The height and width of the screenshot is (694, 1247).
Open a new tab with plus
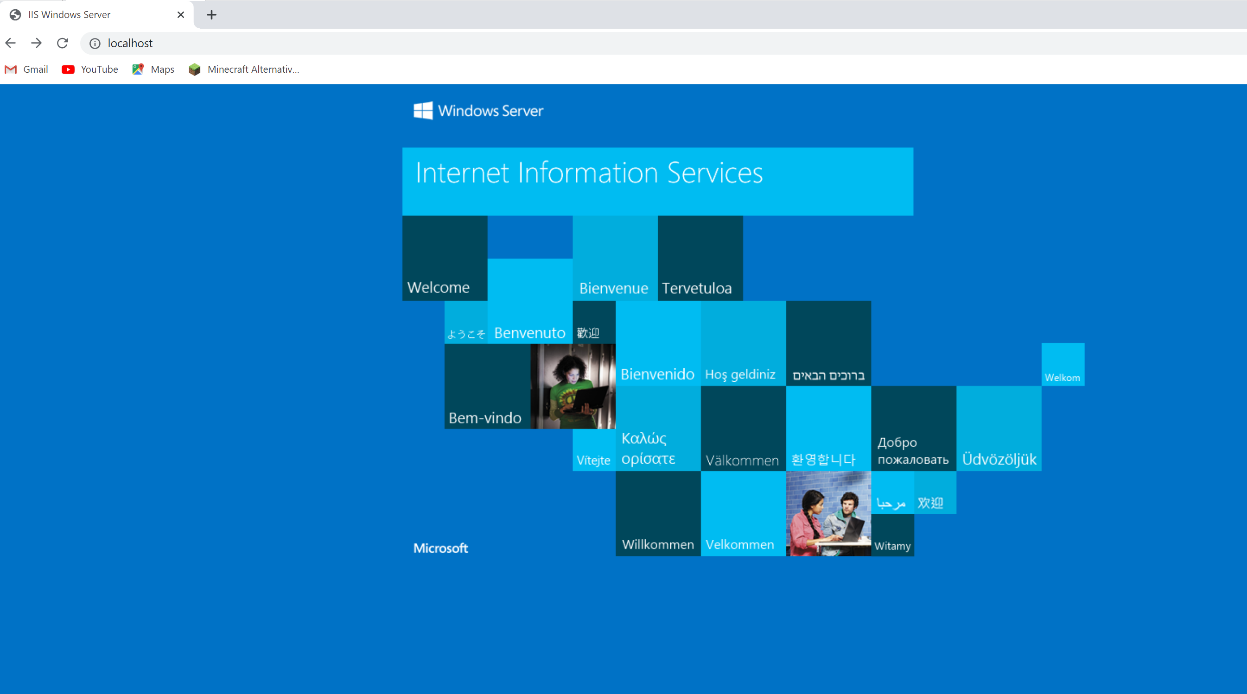pyautogui.click(x=211, y=14)
